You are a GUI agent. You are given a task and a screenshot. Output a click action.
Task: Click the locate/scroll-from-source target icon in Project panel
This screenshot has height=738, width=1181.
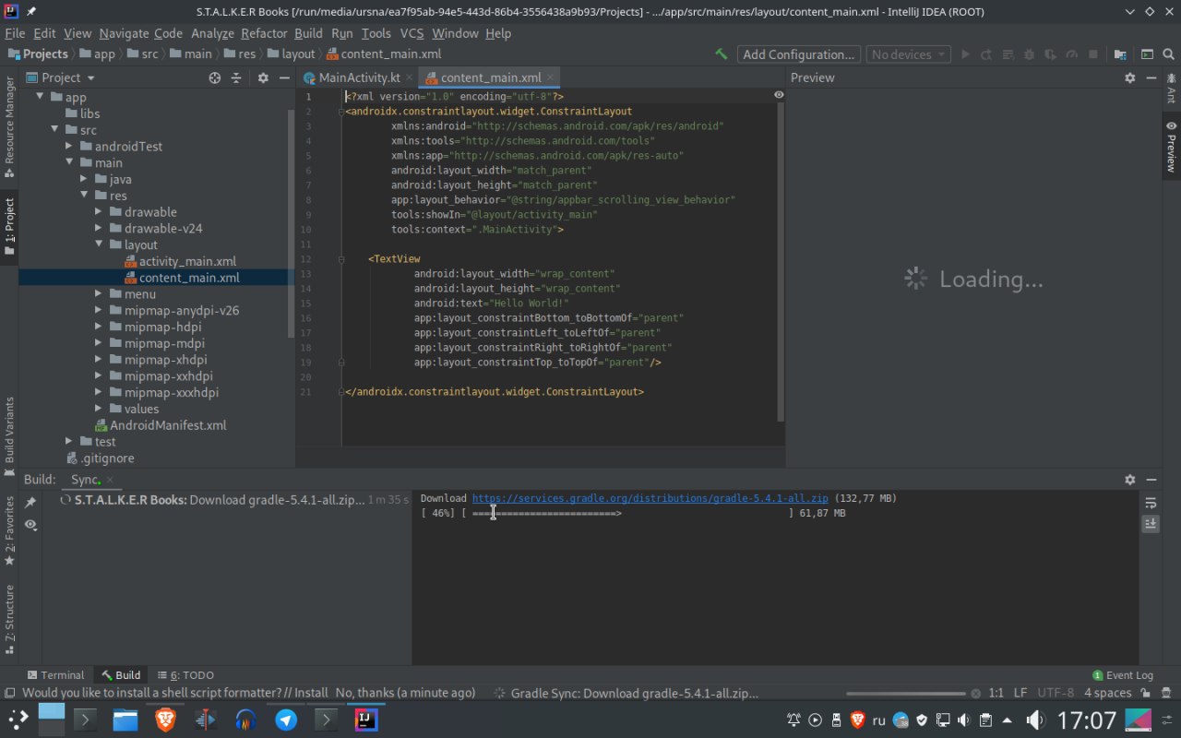click(215, 78)
